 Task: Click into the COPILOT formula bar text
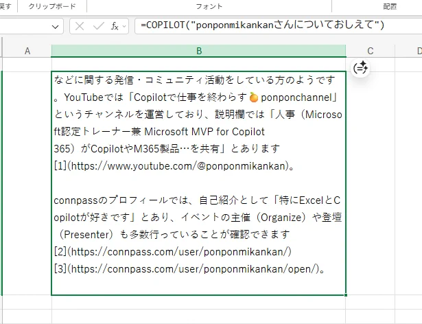[262, 25]
